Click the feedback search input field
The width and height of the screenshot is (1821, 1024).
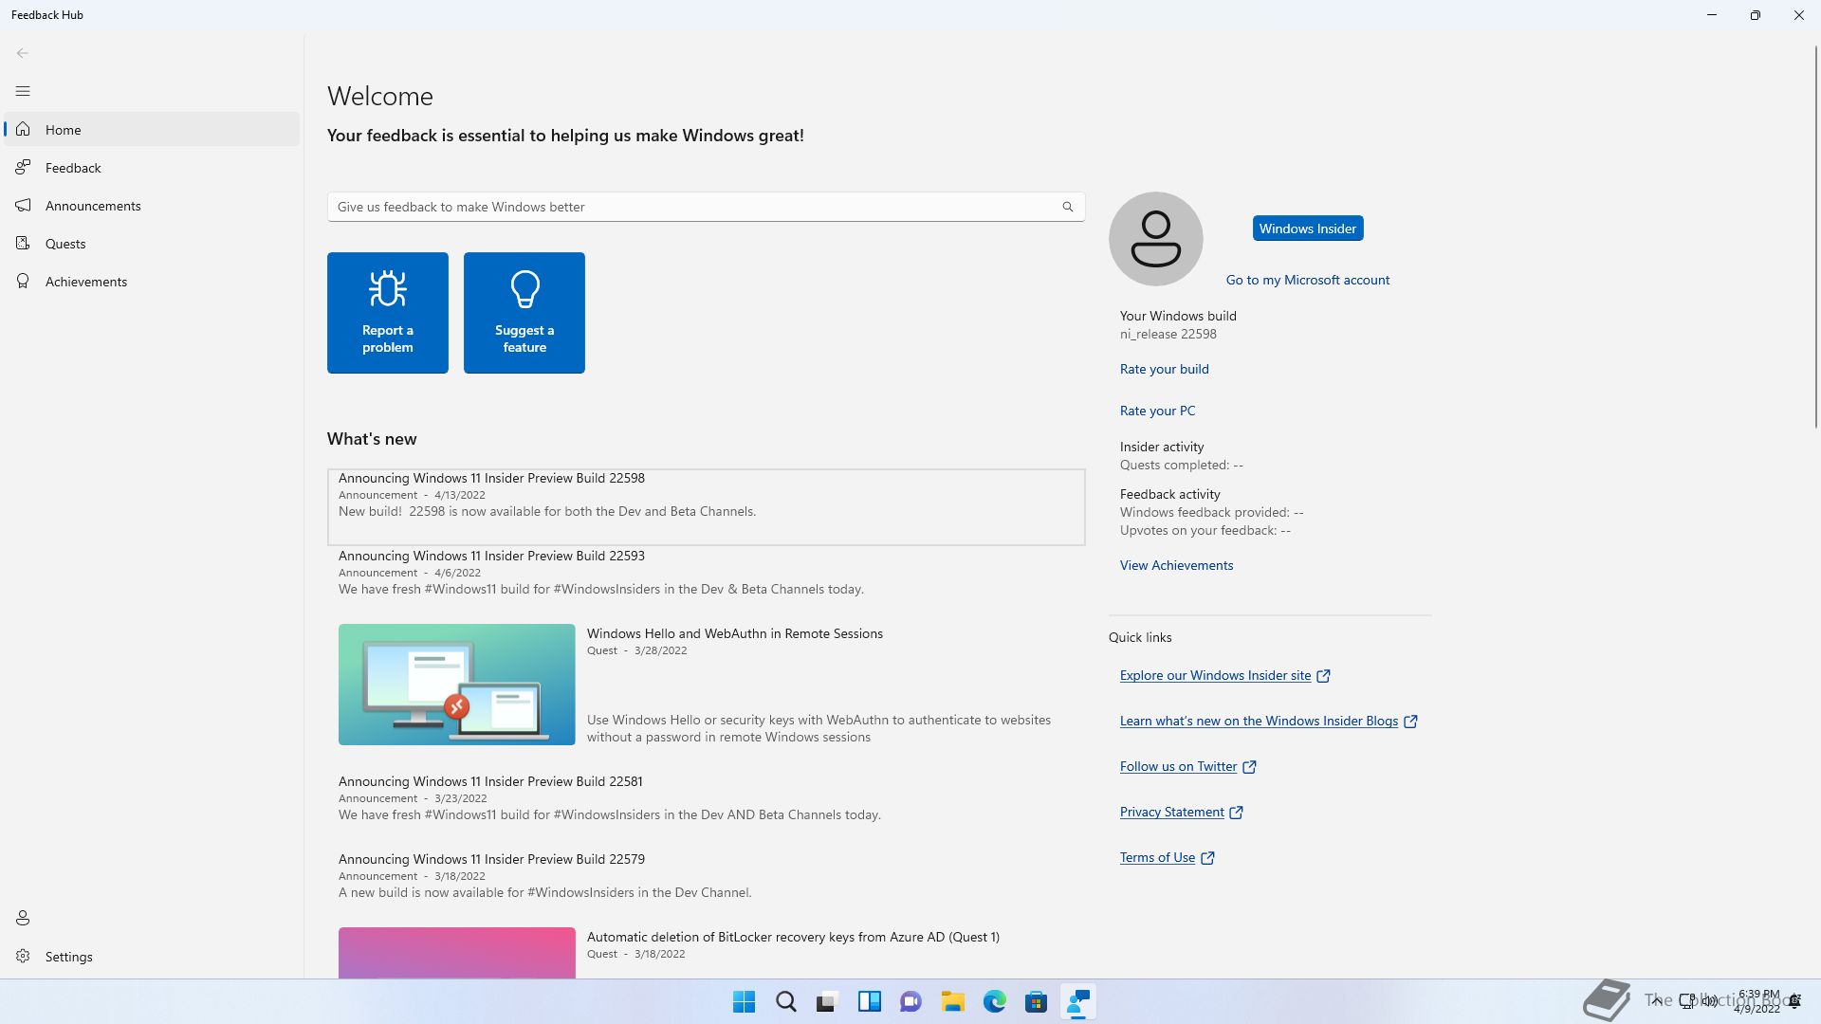[706, 207]
